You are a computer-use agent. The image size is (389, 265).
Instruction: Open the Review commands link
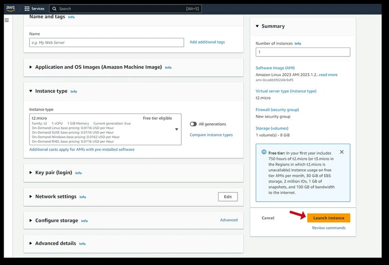coord(329,228)
